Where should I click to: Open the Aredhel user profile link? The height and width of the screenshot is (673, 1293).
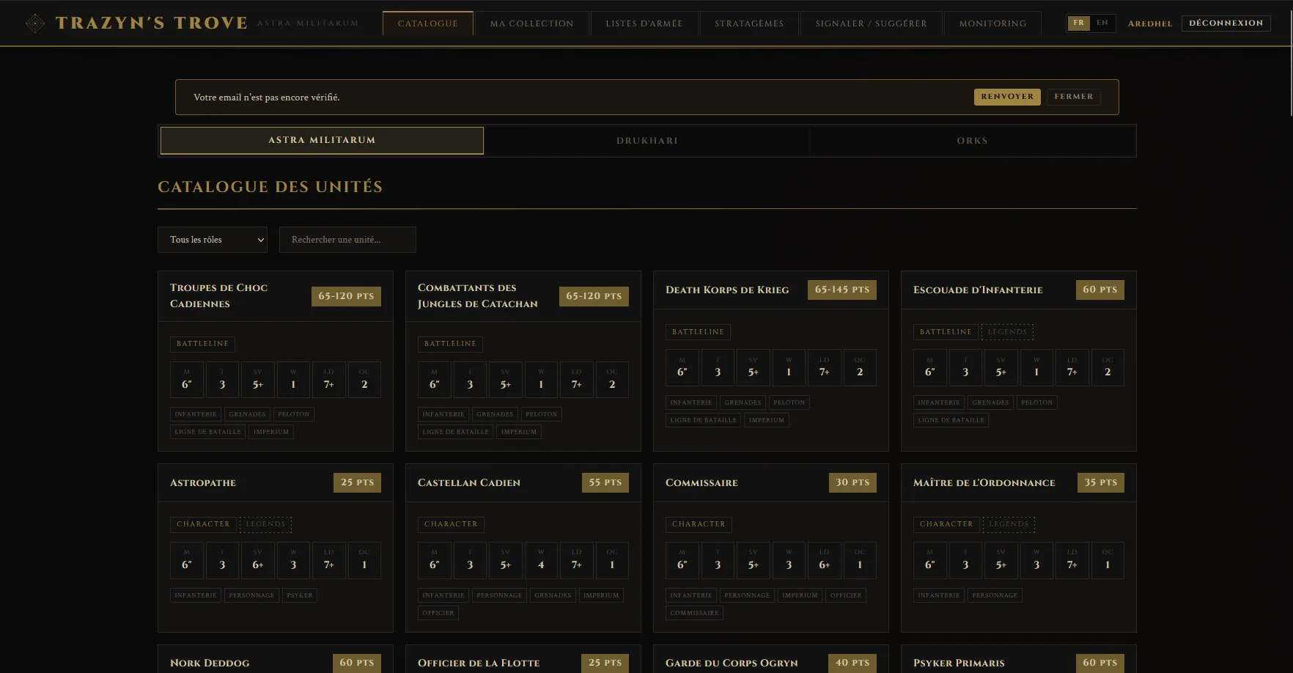pyautogui.click(x=1150, y=23)
